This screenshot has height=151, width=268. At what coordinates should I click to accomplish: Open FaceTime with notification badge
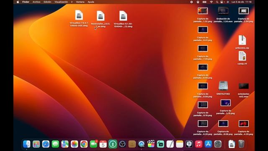[93, 144]
